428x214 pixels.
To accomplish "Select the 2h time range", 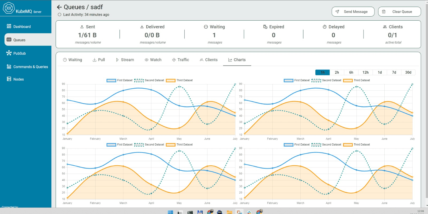I will tap(337, 72).
